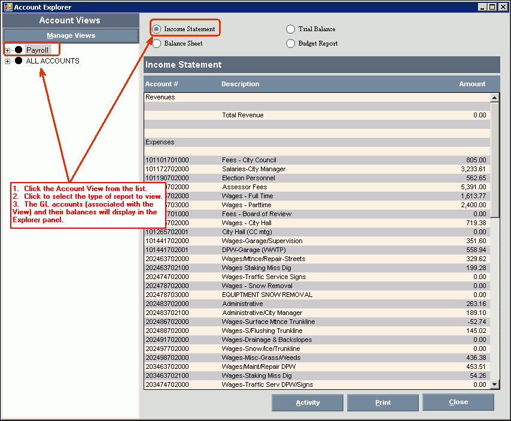Click the Account Explorer title bar icon
Screen dimensions: 511x421
tap(8, 7)
